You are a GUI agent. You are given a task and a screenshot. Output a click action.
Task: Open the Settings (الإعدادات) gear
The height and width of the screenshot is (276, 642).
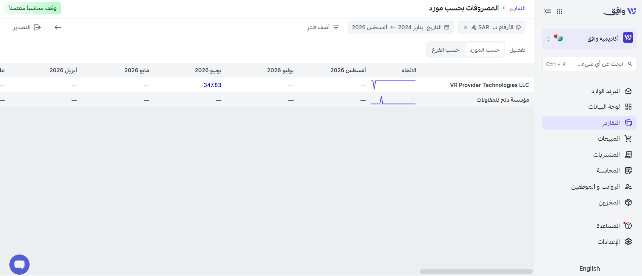pos(628,242)
